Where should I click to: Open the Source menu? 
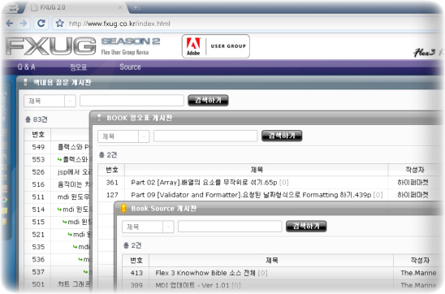click(x=130, y=67)
